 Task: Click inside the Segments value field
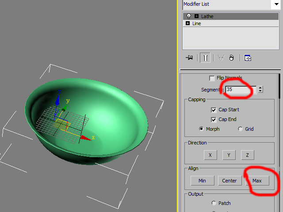(x=240, y=89)
